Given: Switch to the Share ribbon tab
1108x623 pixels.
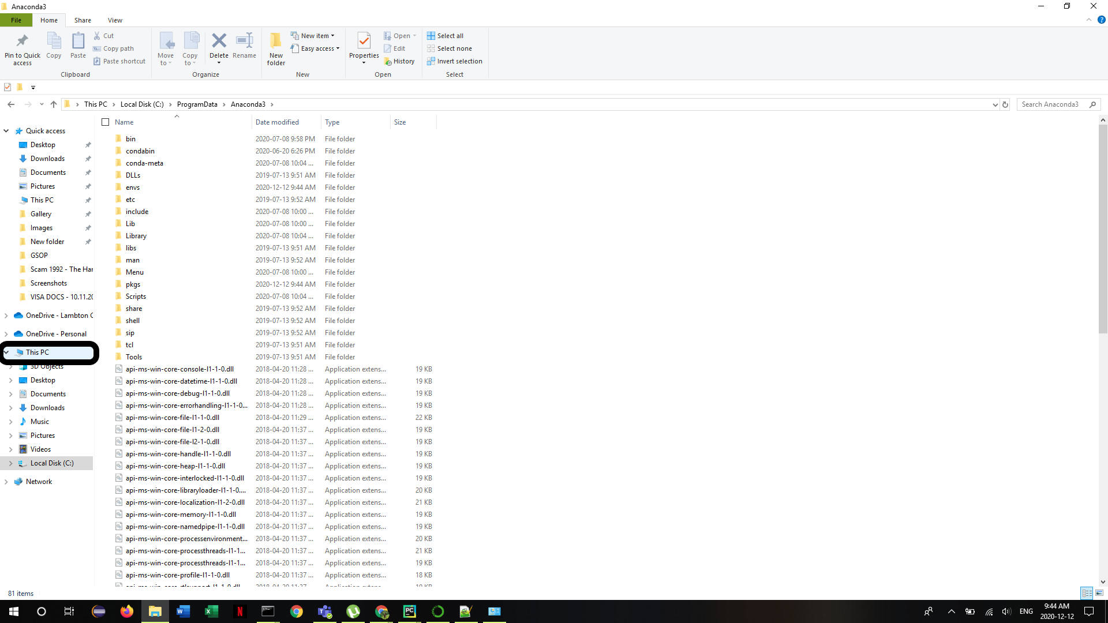Looking at the screenshot, I should [x=83, y=20].
